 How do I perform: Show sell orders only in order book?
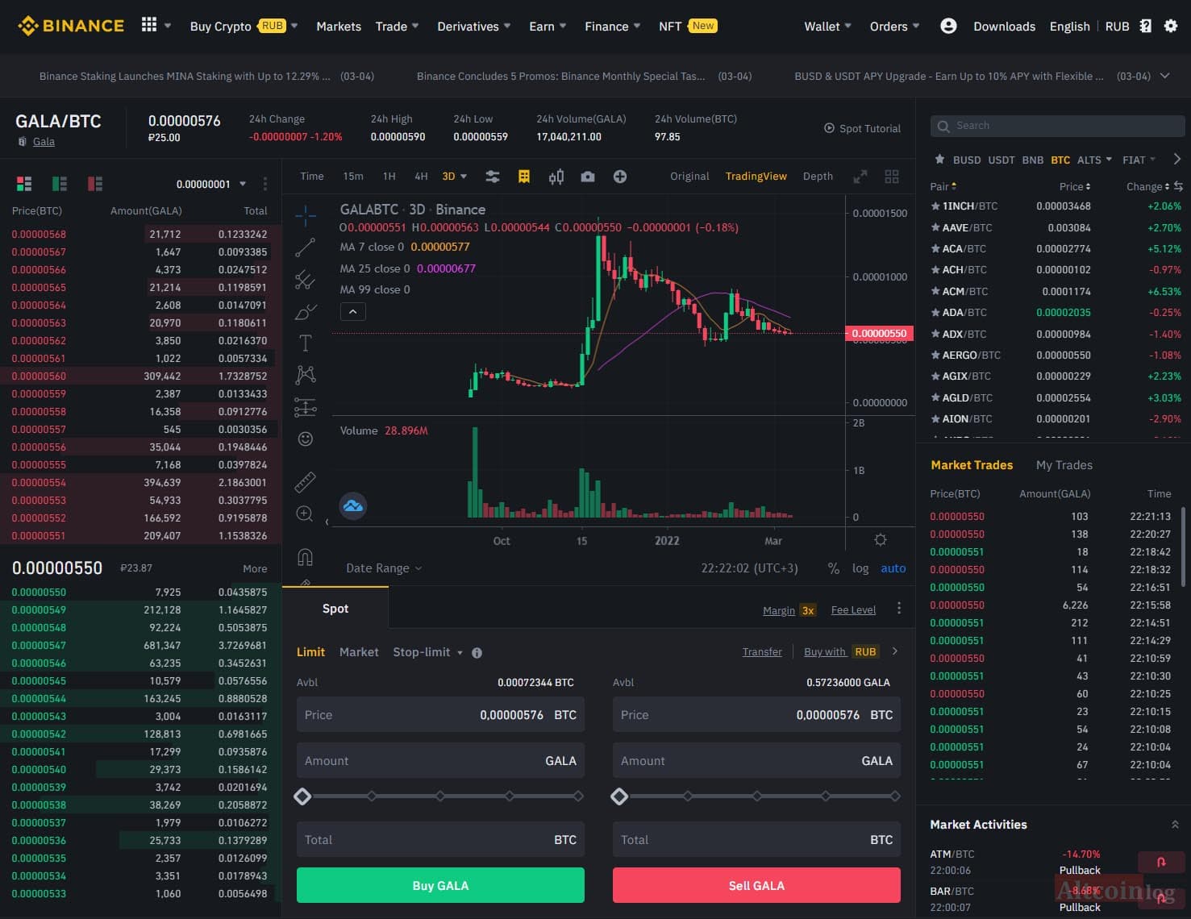(x=95, y=184)
